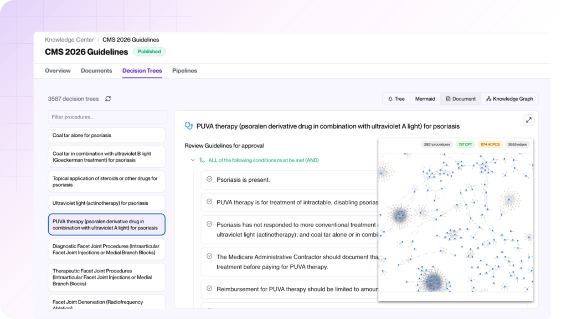Click check icon beside 'Reimbursement for PUVA therapy'
Viewport: 567px width, 319px height.
click(x=209, y=288)
